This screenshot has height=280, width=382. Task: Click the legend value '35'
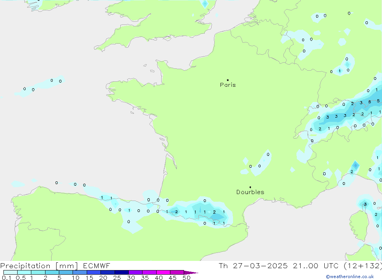coord(145,278)
